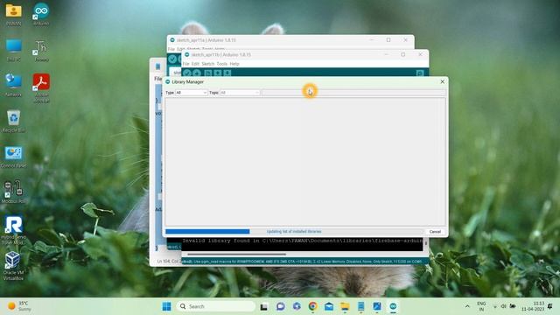Screen dimensions: 560x315
Task: Click Save sketch icon in sketch_apr11b toolbar
Action: [x=227, y=73]
